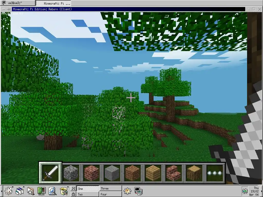The width and height of the screenshot is (263, 197).
Task: Open the popup arrow above window list icon
Action: pyautogui.click(x=24, y=187)
